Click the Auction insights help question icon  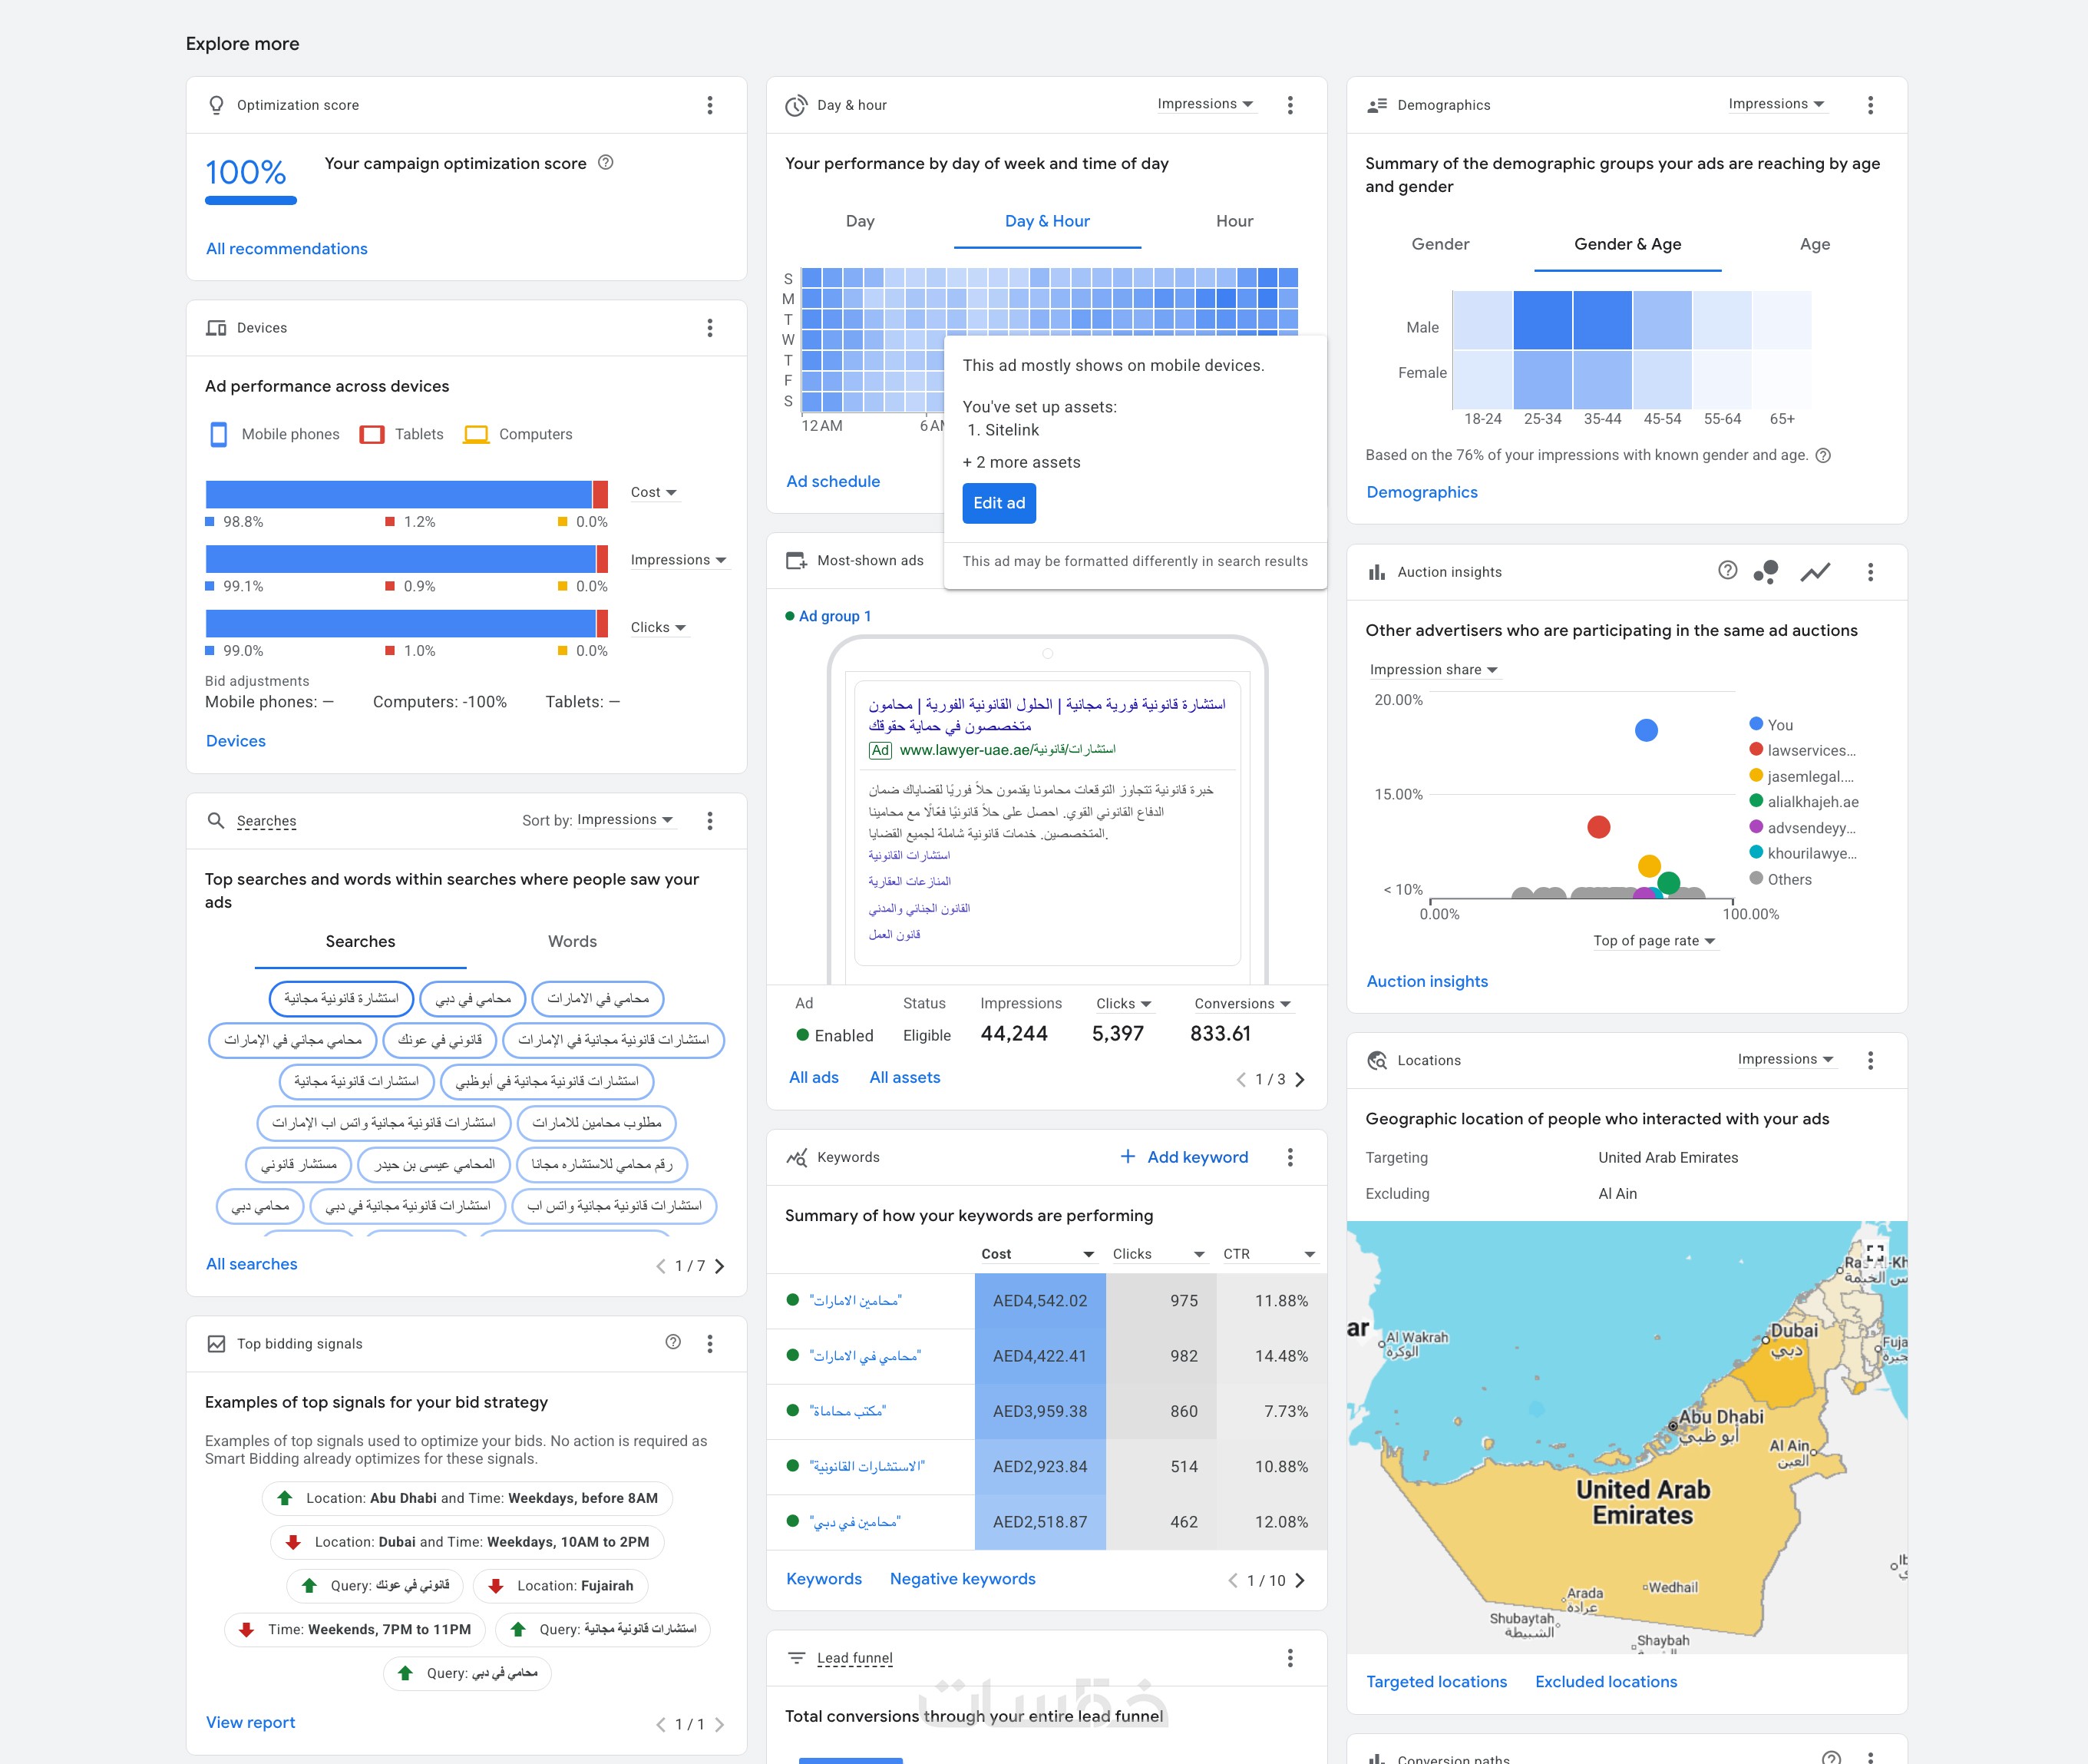[x=1727, y=570]
